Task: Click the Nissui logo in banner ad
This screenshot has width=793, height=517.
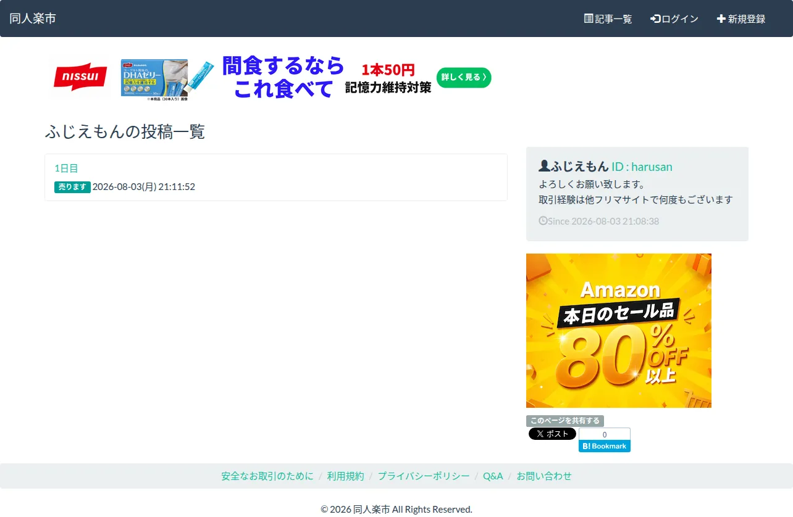Action: click(80, 77)
